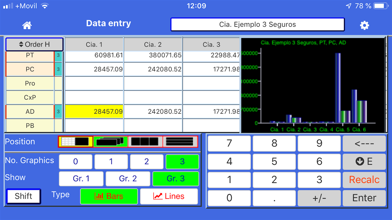The height and width of the screenshot is (220, 392).
Task: Select cell 242080.52 in AD row
Action: coord(153,112)
